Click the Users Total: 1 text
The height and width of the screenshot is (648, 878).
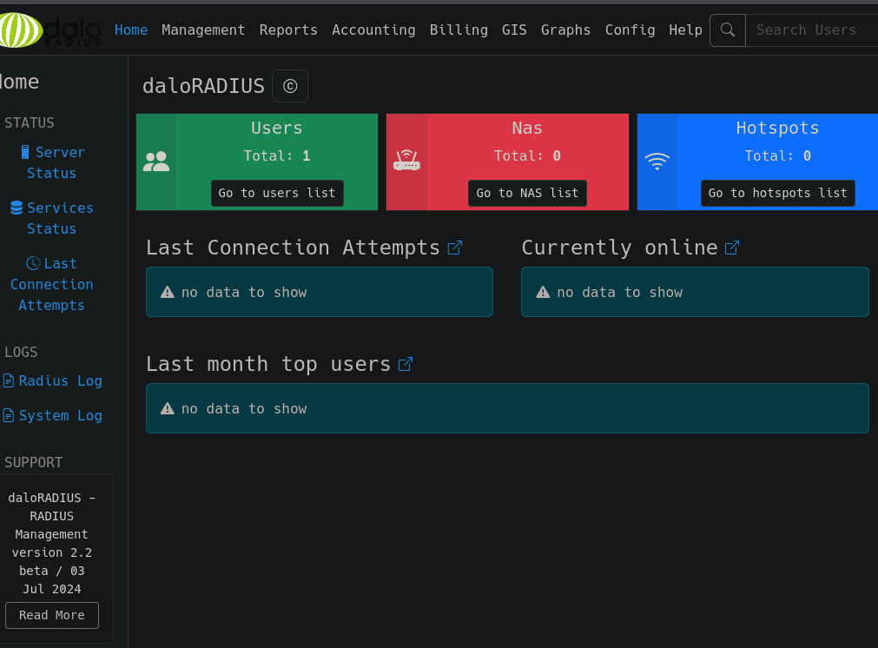point(277,155)
